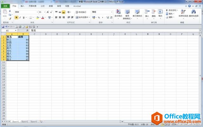
Task: Open the 格式 format cells menu
Action: pos(160,14)
